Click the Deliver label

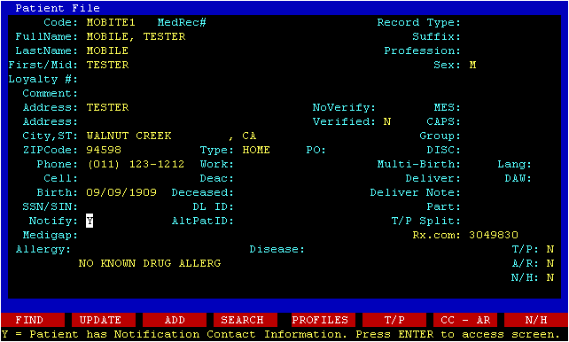point(433,178)
